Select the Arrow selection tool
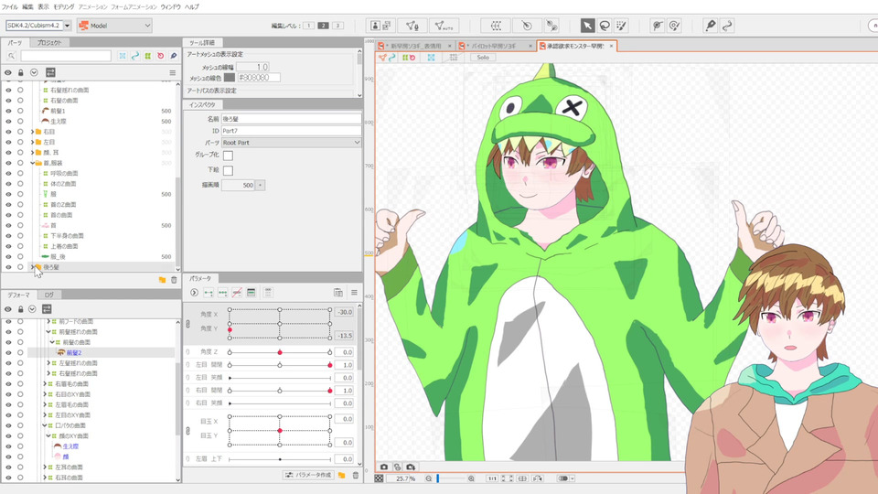878x494 pixels. (587, 26)
